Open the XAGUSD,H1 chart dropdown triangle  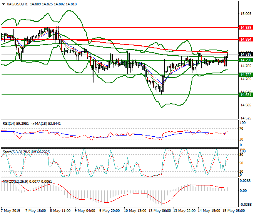pos(4,4)
